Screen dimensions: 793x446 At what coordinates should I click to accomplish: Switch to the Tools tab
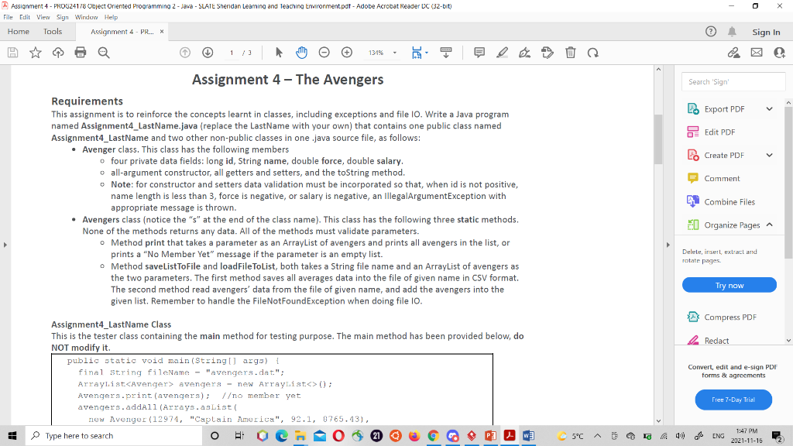53,31
